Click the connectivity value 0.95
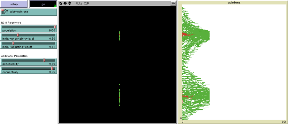This screenshot has height=124, width=288. click(x=52, y=72)
